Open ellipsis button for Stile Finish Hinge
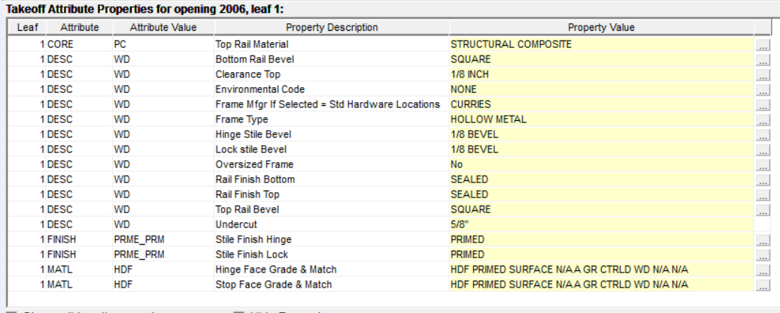The image size is (780, 313). point(763,241)
